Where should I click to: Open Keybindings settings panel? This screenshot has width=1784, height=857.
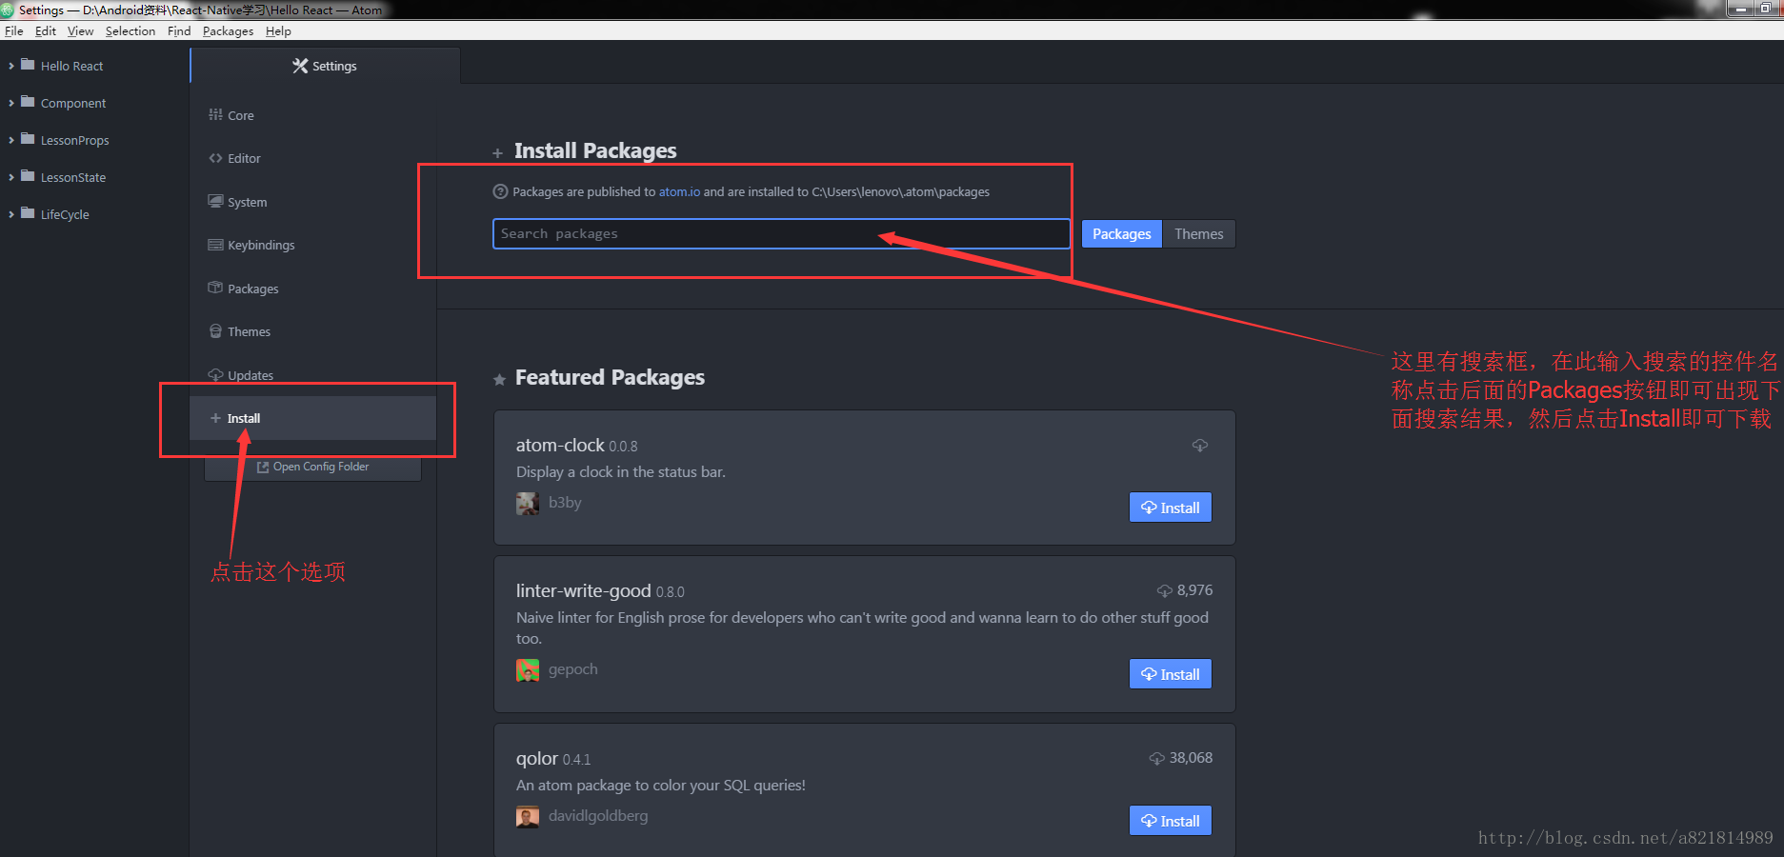[x=261, y=245]
